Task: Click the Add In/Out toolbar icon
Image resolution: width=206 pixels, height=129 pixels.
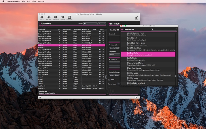Action: (x=55, y=17)
